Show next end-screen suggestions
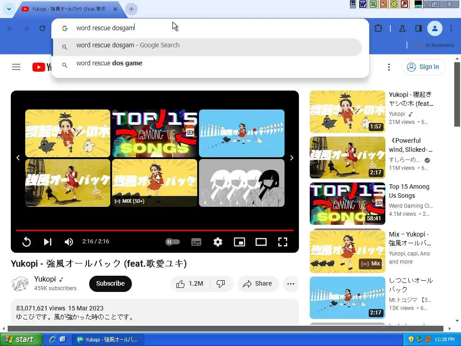This screenshot has height=346, width=461. (x=291, y=158)
